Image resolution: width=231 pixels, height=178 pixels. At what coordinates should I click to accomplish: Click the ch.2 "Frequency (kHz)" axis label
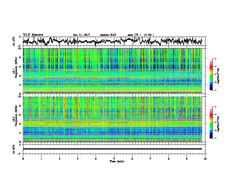[16, 116]
